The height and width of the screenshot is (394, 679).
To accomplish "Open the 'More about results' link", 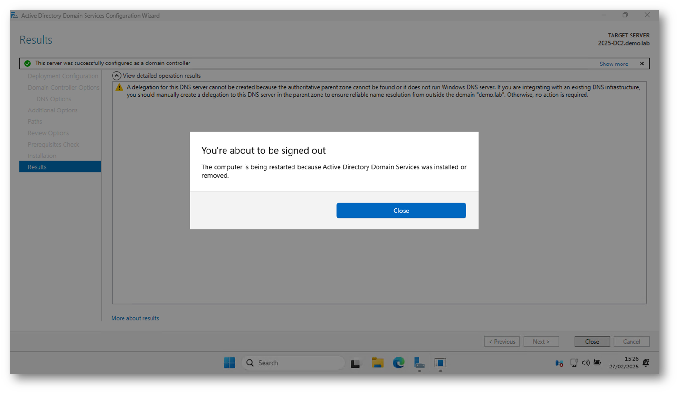I will [135, 318].
